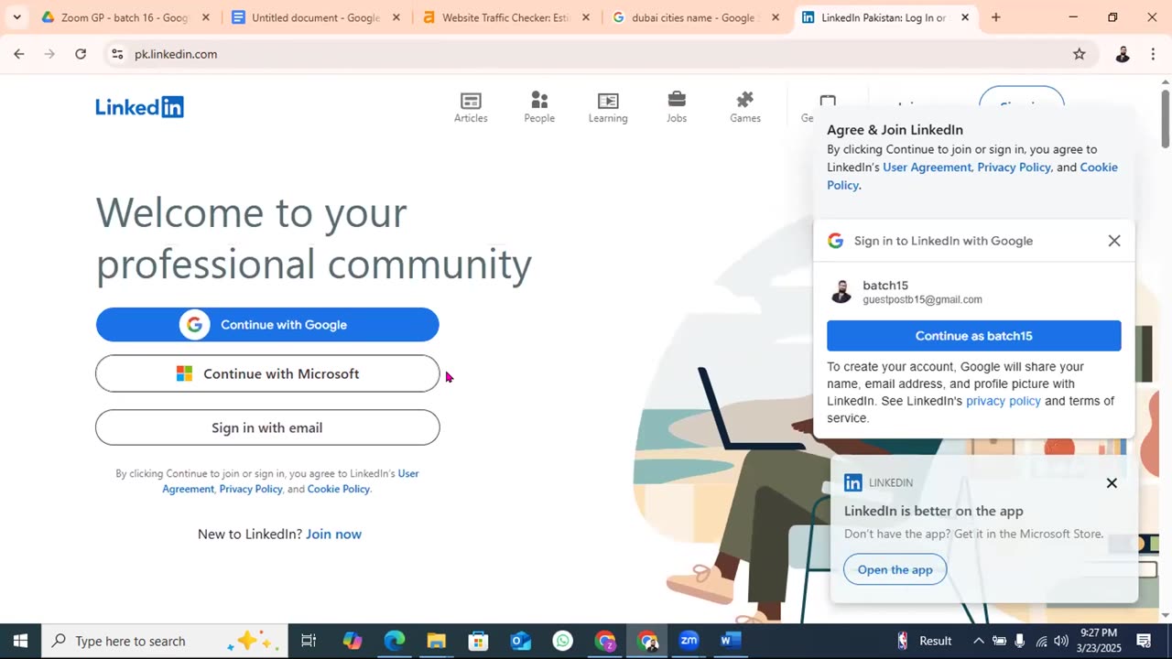Open the Articles nav icon
Screen dimensions: 1172x659
pyautogui.click(x=471, y=107)
